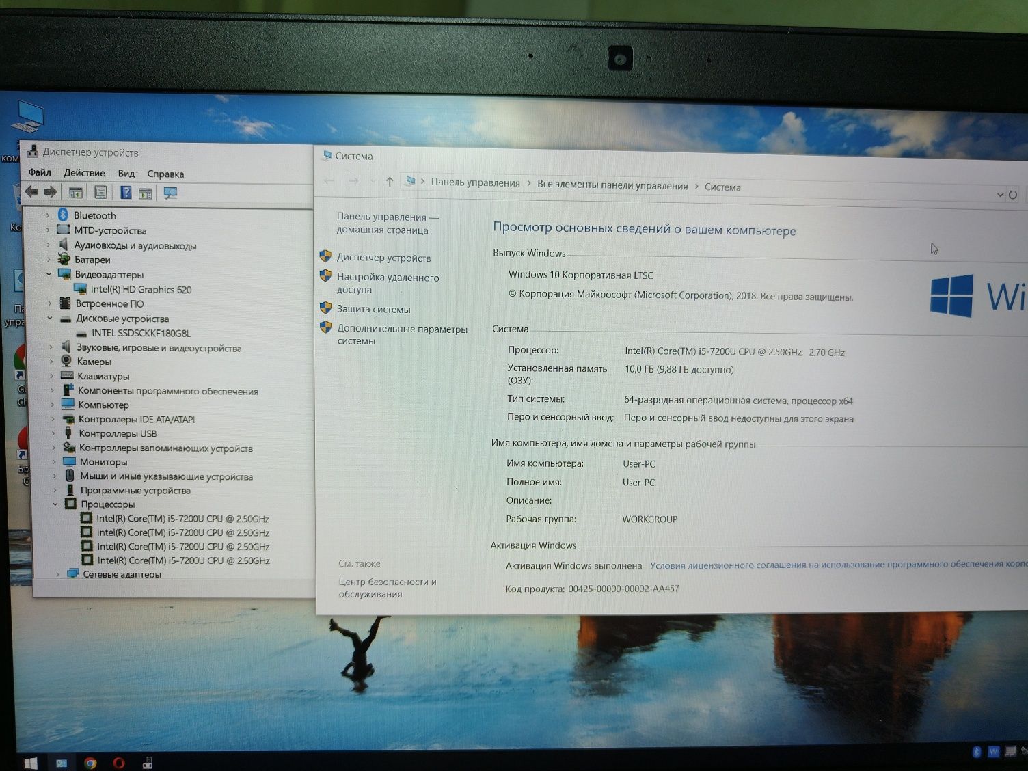
Task: Open Панель управления домашняя страница link
Action: pos(388,224)
